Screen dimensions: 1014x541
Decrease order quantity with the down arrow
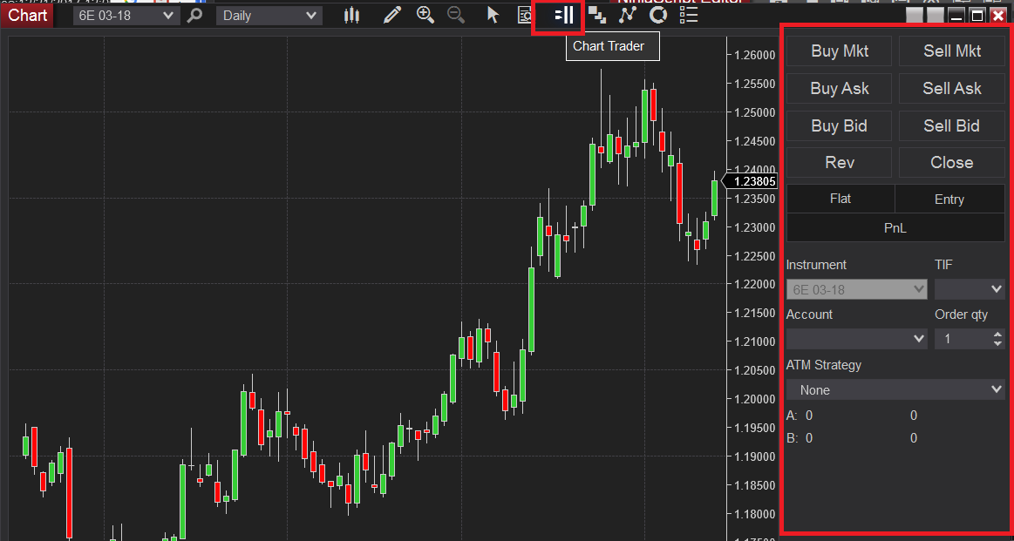pos(997,343)
